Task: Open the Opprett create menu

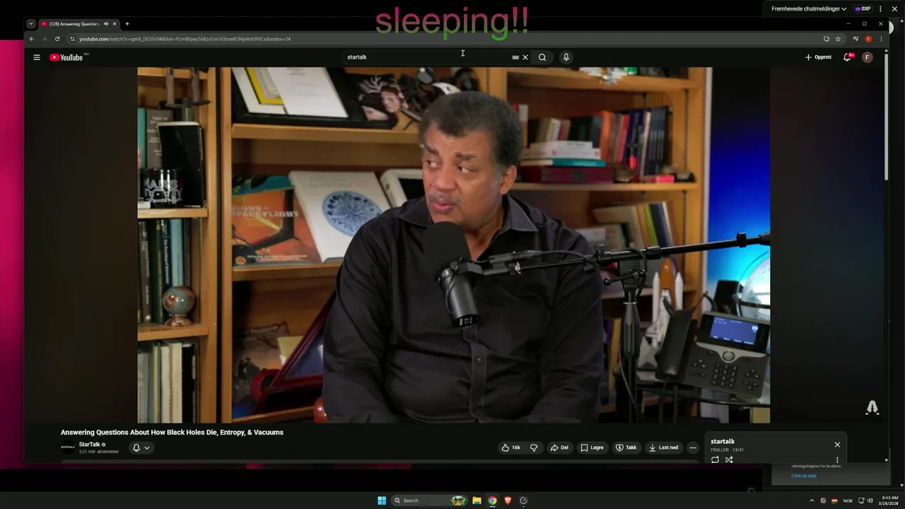Action: (x=818, y=57)
